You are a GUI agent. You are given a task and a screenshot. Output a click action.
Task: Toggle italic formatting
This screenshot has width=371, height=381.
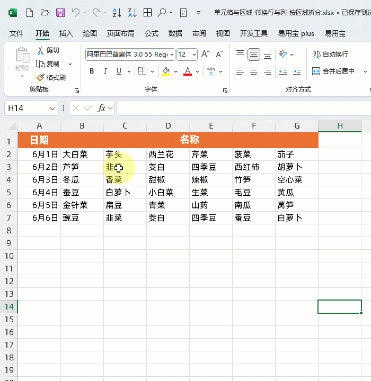[x=105, y=71]
